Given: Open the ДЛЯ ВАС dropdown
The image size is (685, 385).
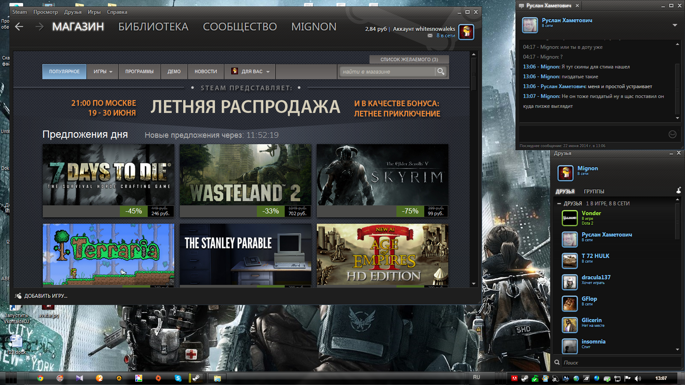Looking at the screenshot, I should [x=250, y=71].
